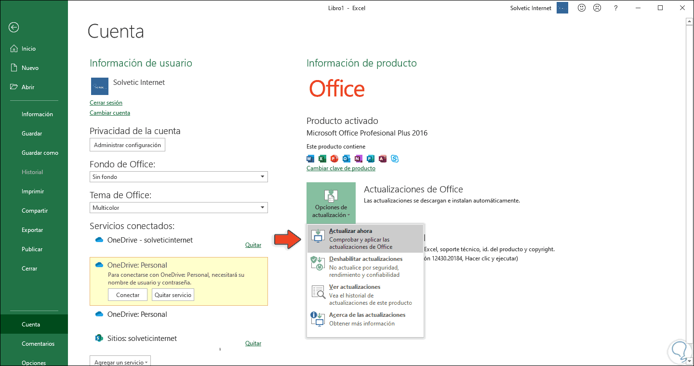Open Help with the question mark icon
The width and height of the screenshot is (694, 366).
click(616, 8)
